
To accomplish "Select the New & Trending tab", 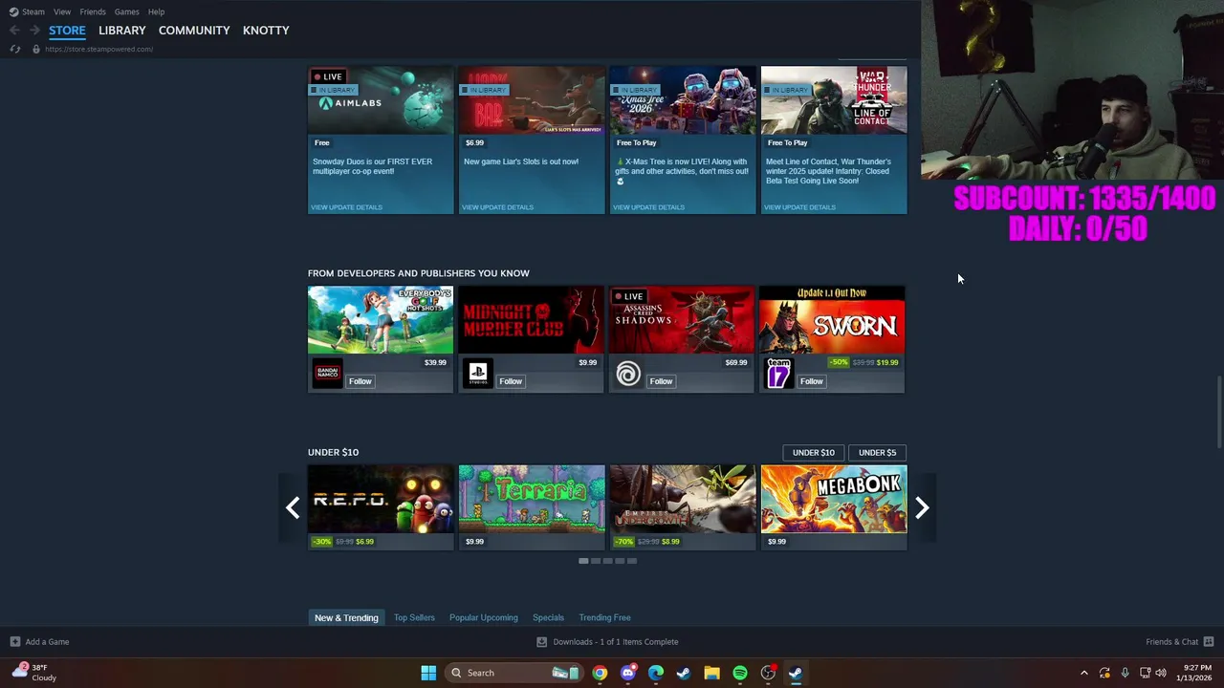I will pos(346,617).
